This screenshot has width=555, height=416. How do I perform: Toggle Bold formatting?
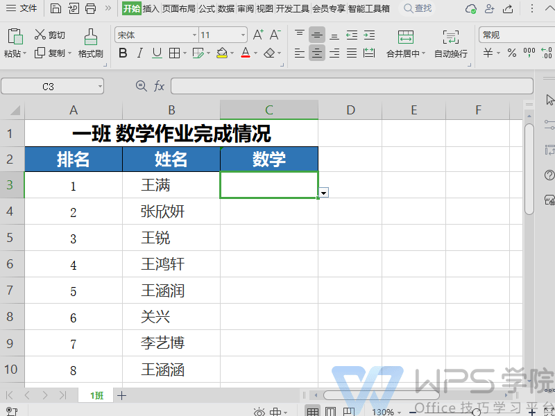tap(123, 53)
